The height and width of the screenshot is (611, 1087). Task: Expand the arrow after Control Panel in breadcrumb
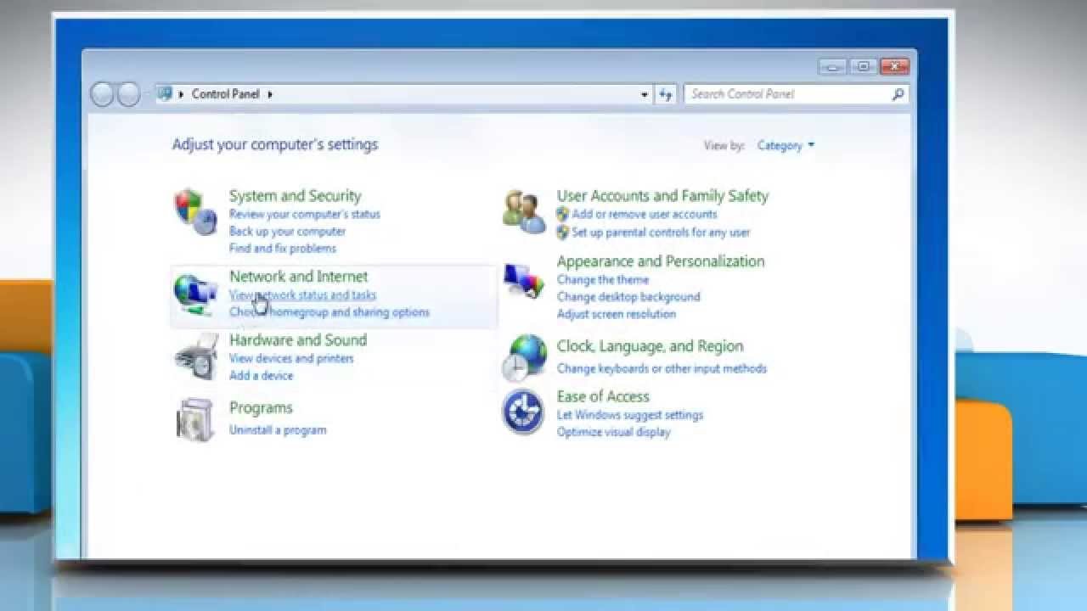[270, 94]
